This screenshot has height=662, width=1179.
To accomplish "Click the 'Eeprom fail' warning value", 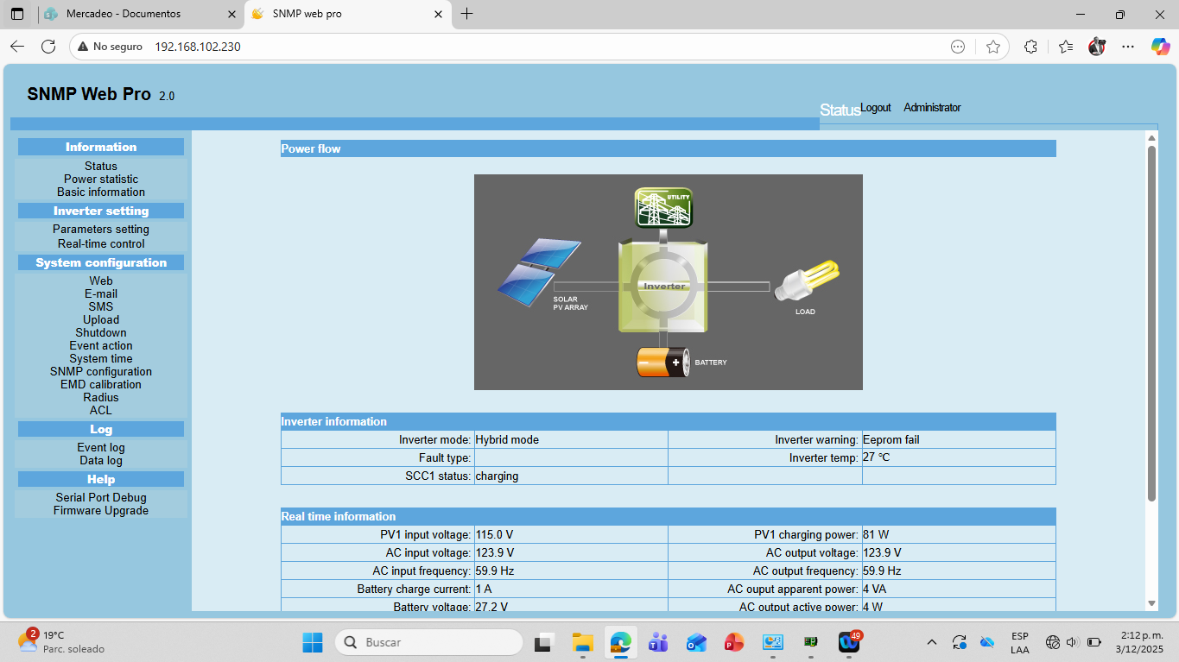I will (891, 439).
